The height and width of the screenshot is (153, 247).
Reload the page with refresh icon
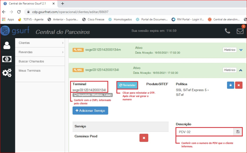[x=19, y=12]
